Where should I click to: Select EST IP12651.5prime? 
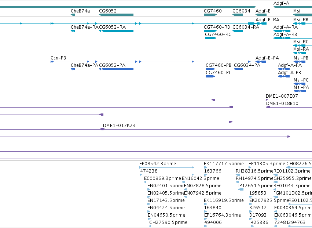tap(256, 186)
